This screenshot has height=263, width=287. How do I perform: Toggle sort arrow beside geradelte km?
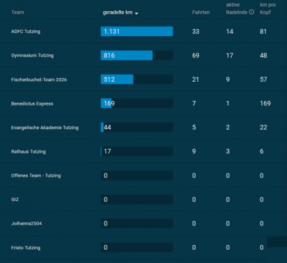tap(136, 13)
